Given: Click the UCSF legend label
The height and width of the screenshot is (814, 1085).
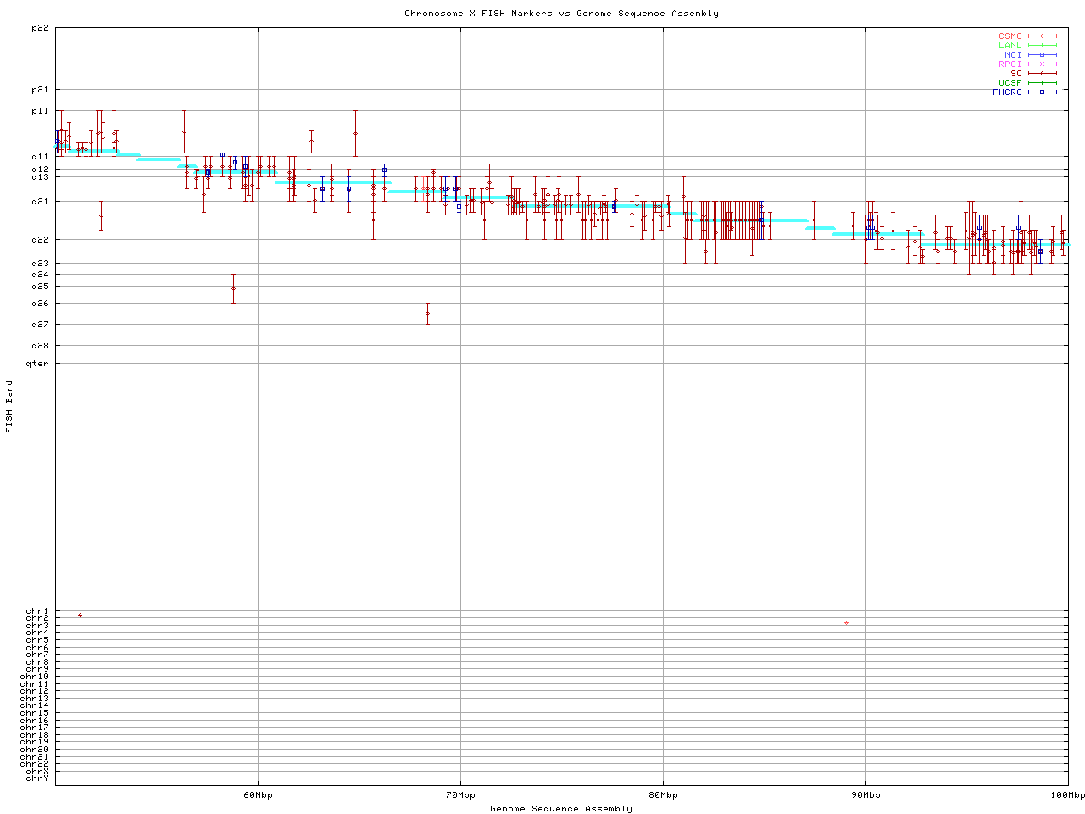Looking at the screenshot, I should tap(1010, 83).
